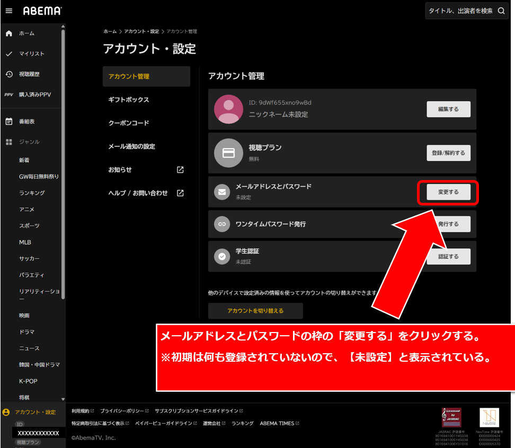This screenshot has height=448, width=515.
Task: Click the purchased PPV icon
Action: point(8,95)
